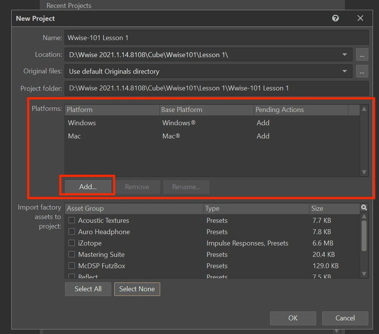Add a new platform with Add... button
Image resolution: width=379 pixels, height=334 pixels.
(x=88, y=187)
